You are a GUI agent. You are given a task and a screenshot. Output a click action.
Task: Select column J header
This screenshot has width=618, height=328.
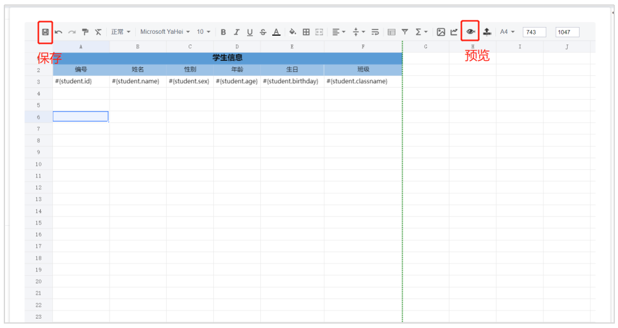(567, 47)
